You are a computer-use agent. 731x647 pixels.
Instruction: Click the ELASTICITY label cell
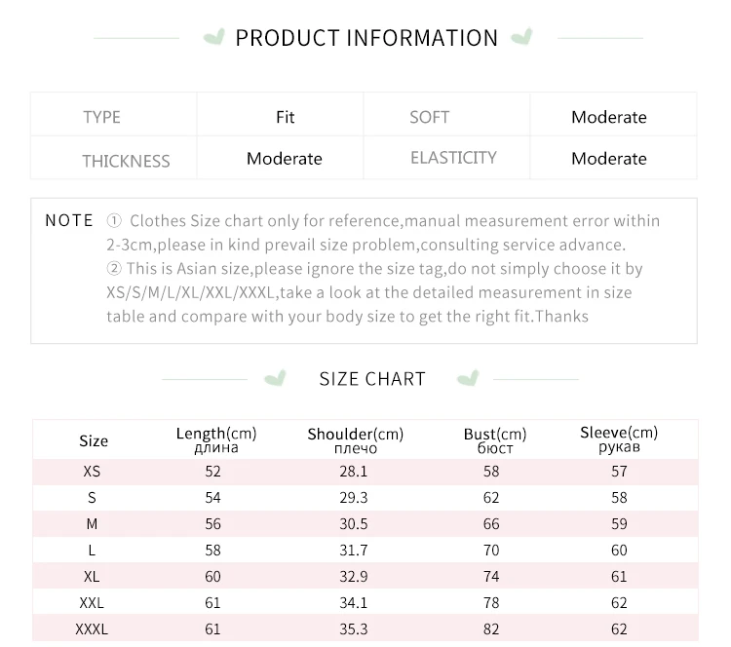(446, 158)
